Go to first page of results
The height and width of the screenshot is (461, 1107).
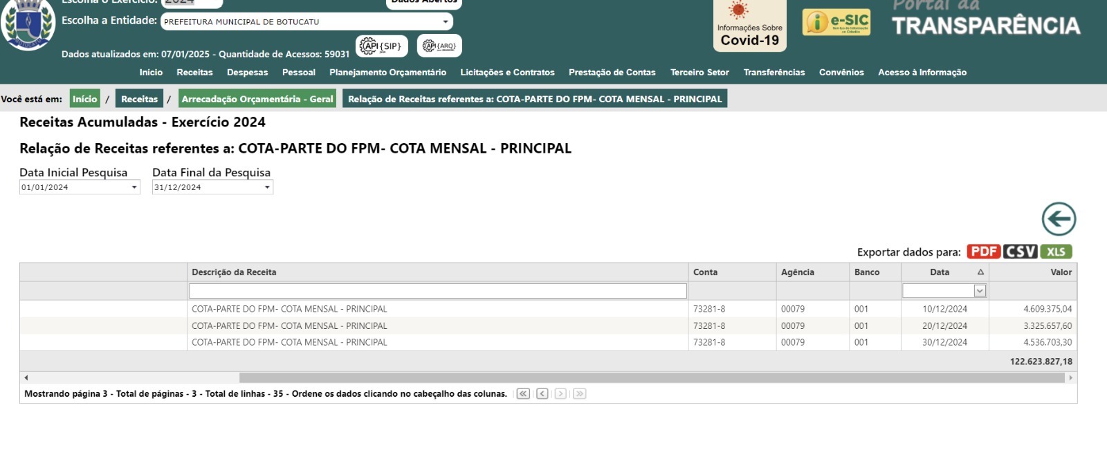pyautogui.click(x=523, y=394)
